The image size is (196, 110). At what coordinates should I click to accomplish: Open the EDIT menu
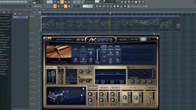1,2
